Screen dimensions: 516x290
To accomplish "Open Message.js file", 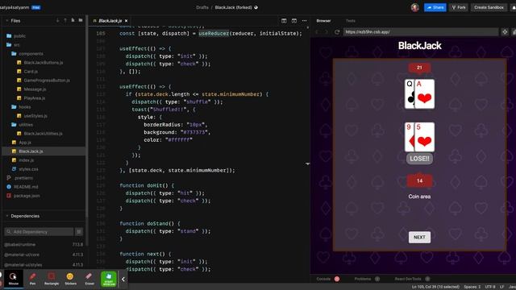I will click(35, 89).
